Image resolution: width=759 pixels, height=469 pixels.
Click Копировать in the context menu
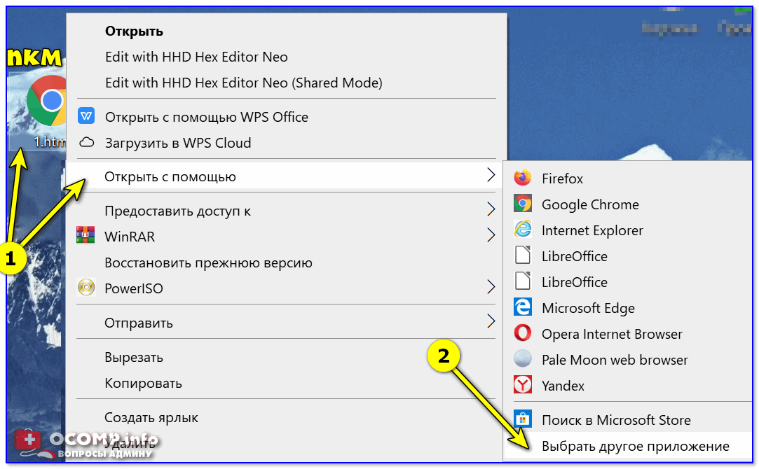[x=143, y=383]
